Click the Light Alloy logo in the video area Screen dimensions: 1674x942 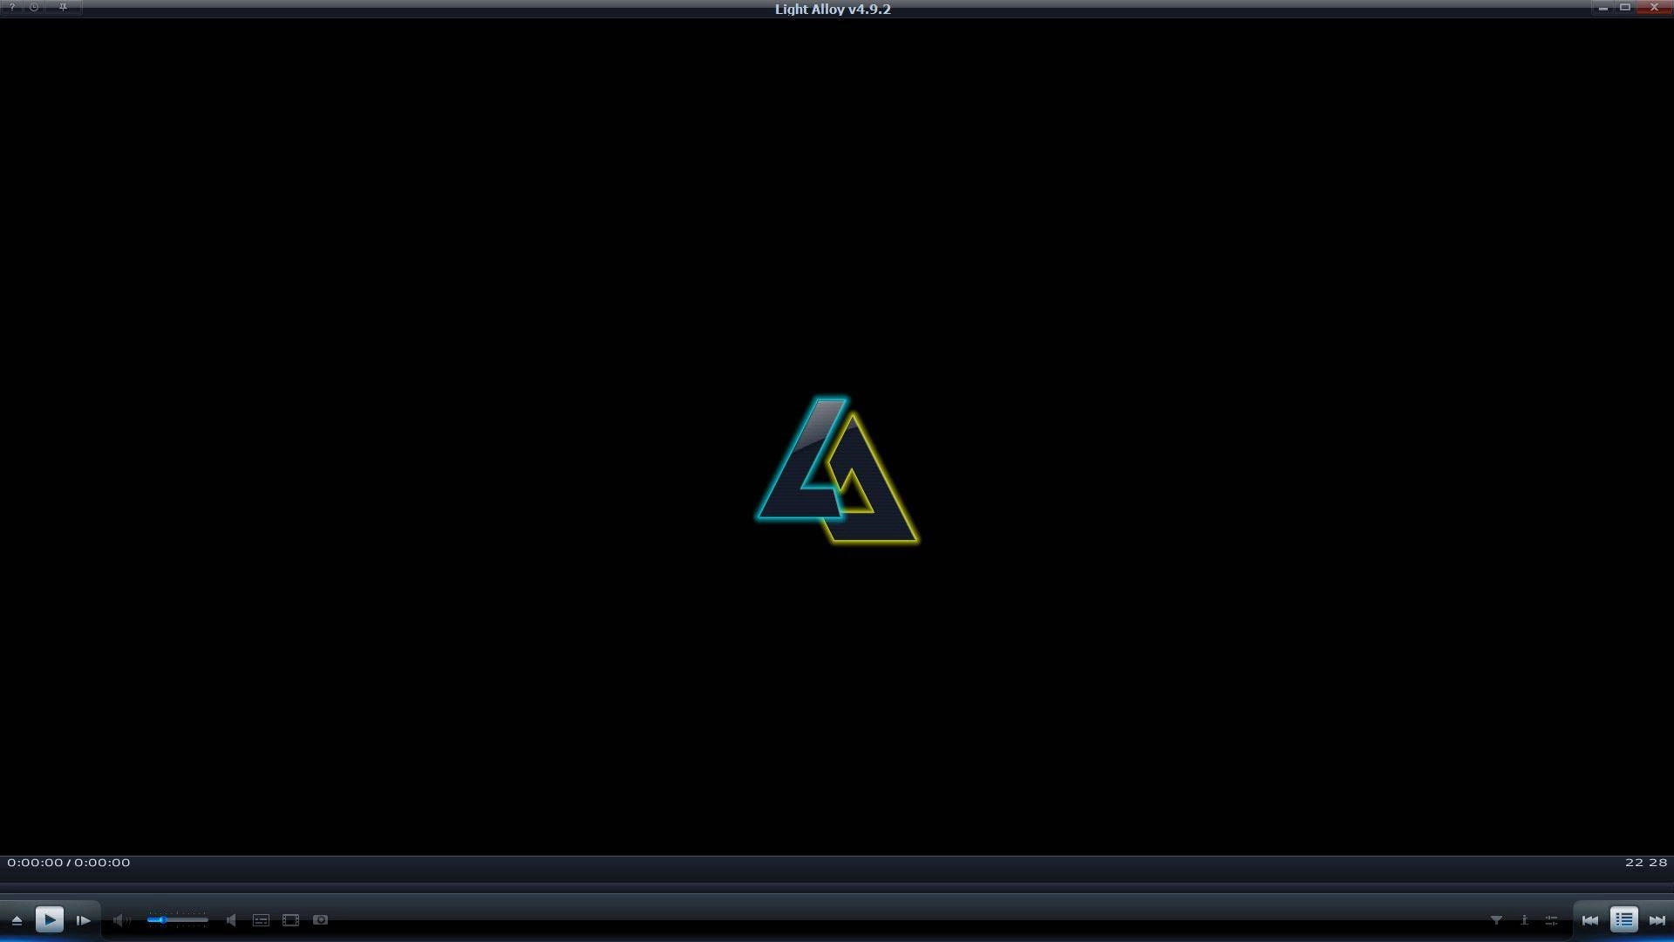pos(837,470)
